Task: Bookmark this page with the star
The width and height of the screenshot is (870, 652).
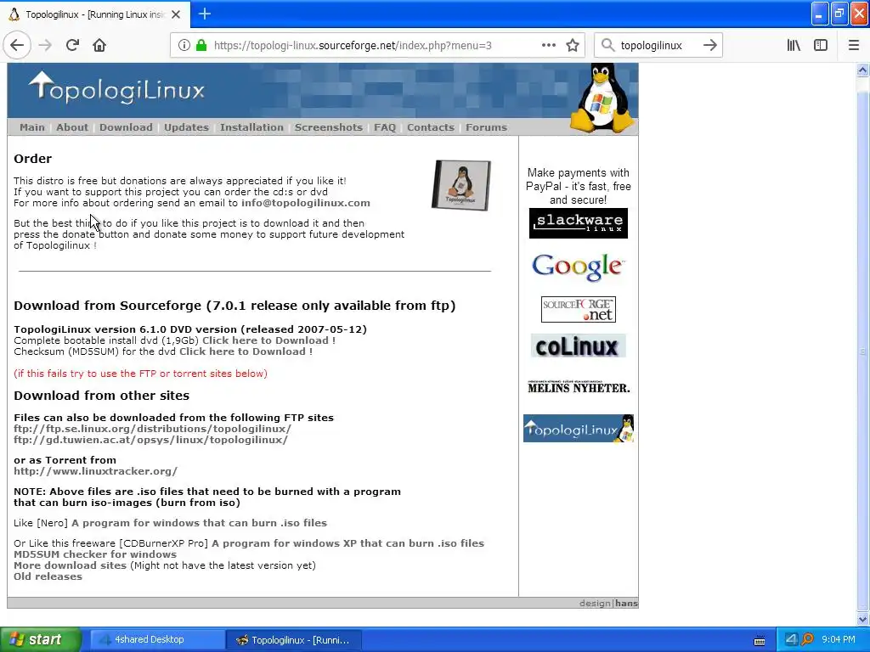Action: [x=573, y=45]
